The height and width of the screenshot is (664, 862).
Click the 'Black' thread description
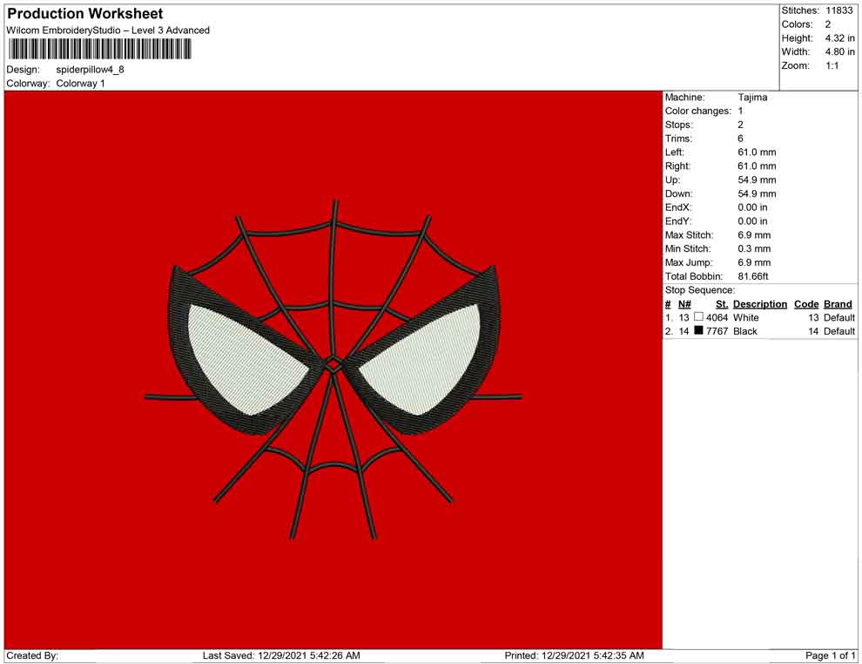tap(745, 330)
